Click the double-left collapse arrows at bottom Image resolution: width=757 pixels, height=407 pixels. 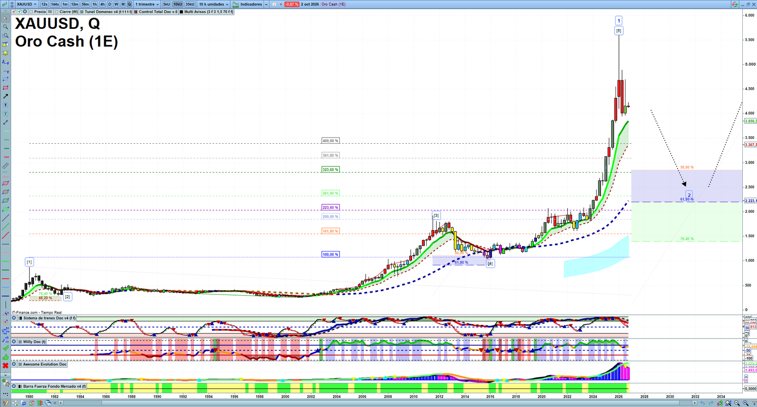click(55, 403)
